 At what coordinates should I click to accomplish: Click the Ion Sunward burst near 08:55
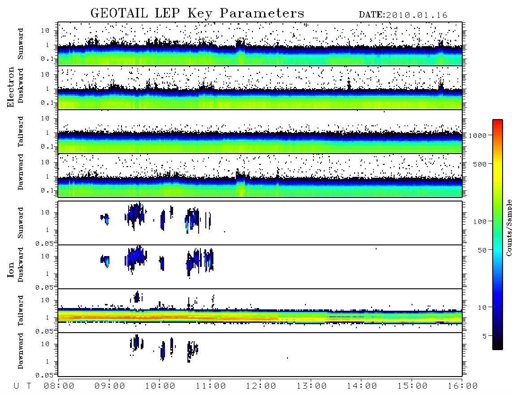coord(105,219)
